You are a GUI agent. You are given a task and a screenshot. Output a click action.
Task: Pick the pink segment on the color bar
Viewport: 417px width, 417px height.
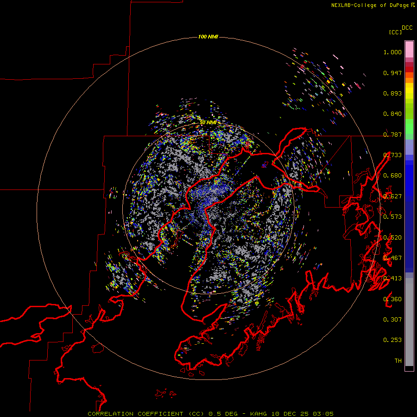(x=409, y=49)
